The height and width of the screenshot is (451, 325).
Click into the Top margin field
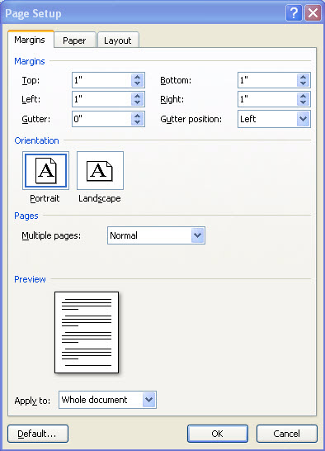pos(101,80)
